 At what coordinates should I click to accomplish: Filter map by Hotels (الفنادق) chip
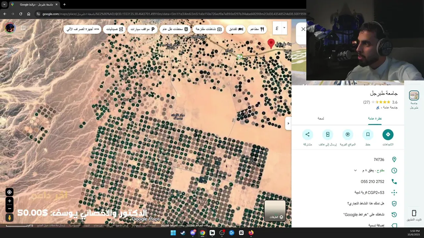point(236,29)
